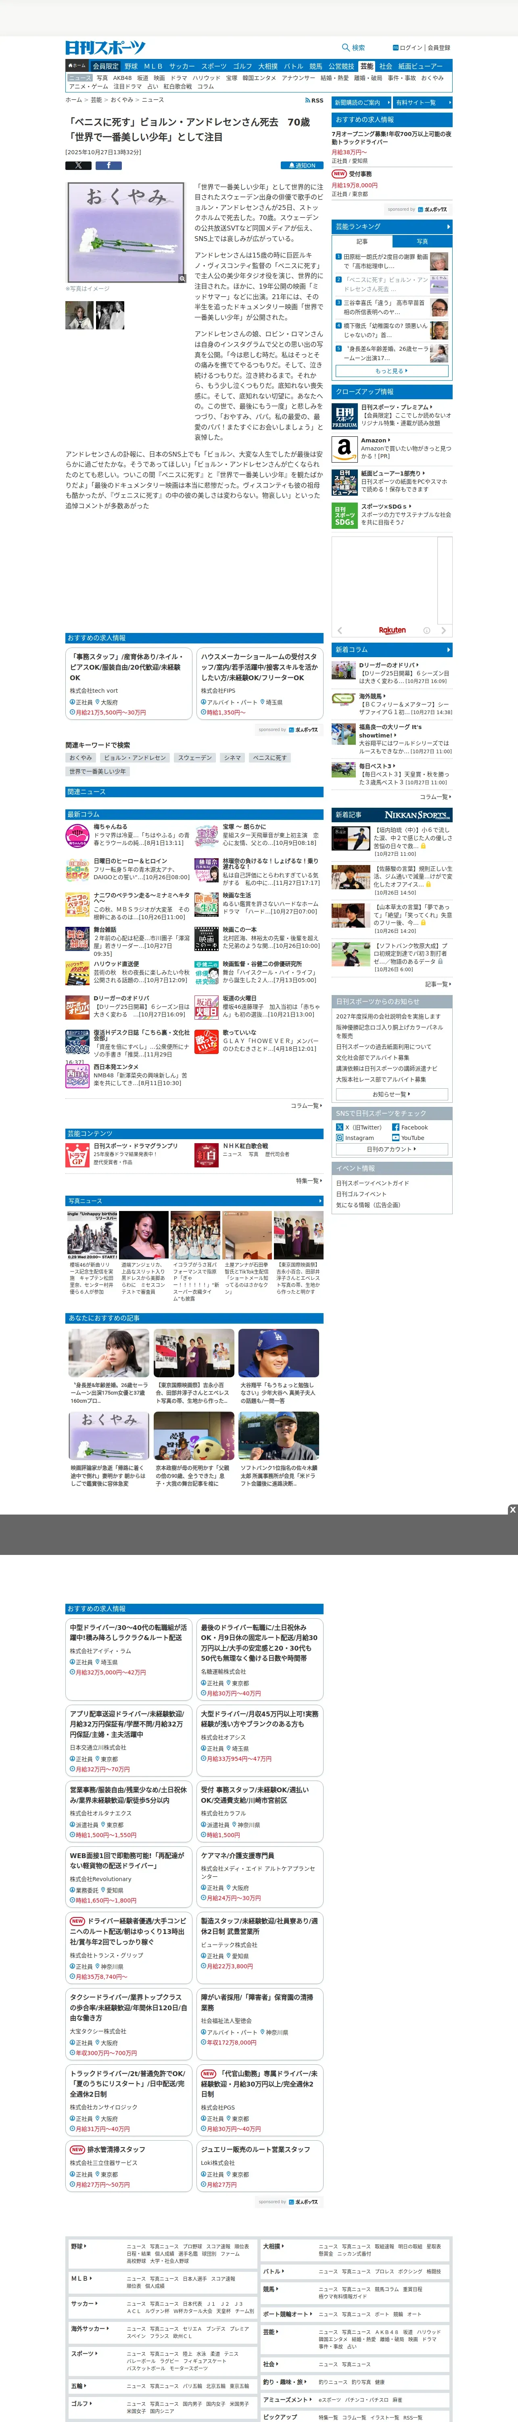Go to next Rakuten ad slide
518x2422 pixels.
443,631
